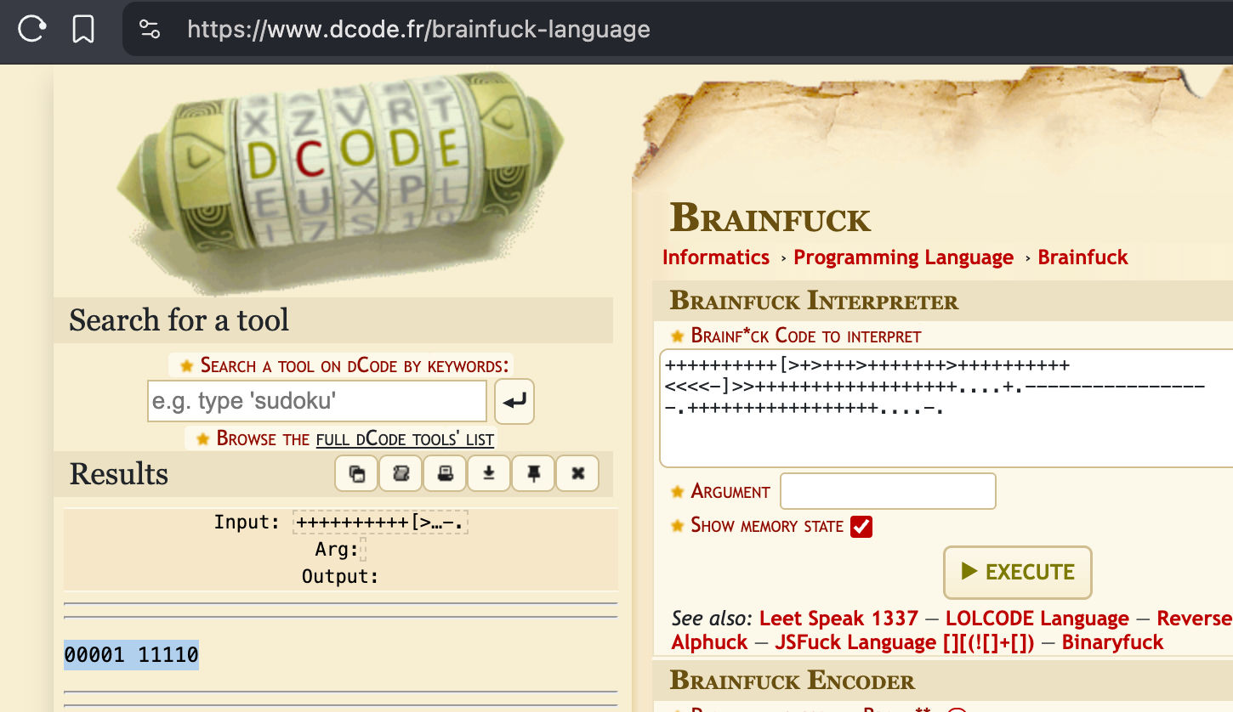Copy results with the copy icon
Image resolution: width=1233 pixels, height=712 pixels.
point(356,473)
